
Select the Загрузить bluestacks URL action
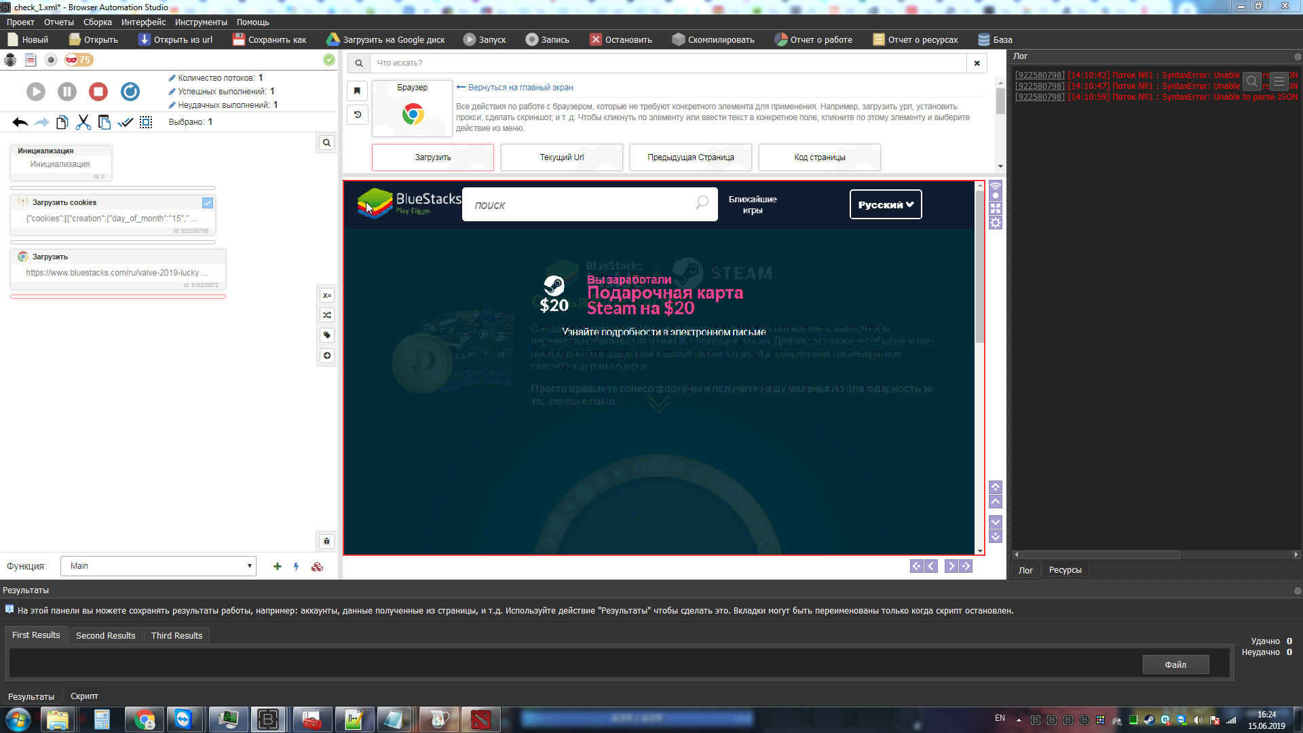click(x=117, y=269)
